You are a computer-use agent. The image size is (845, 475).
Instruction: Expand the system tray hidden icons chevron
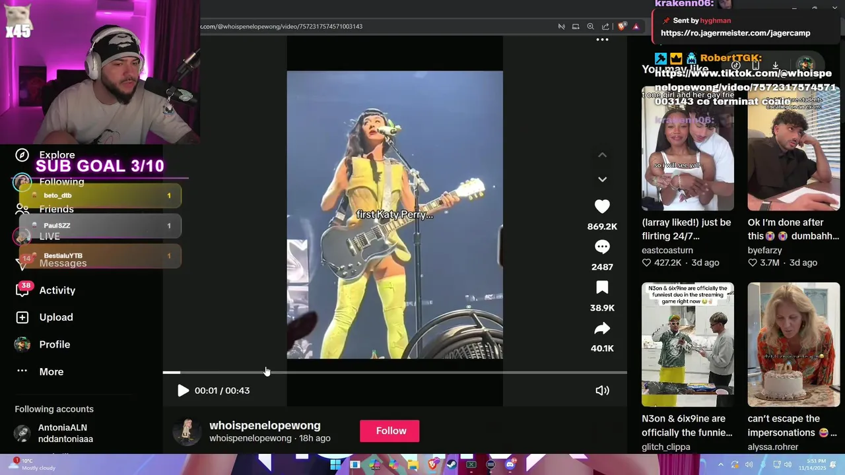[721, 464]
